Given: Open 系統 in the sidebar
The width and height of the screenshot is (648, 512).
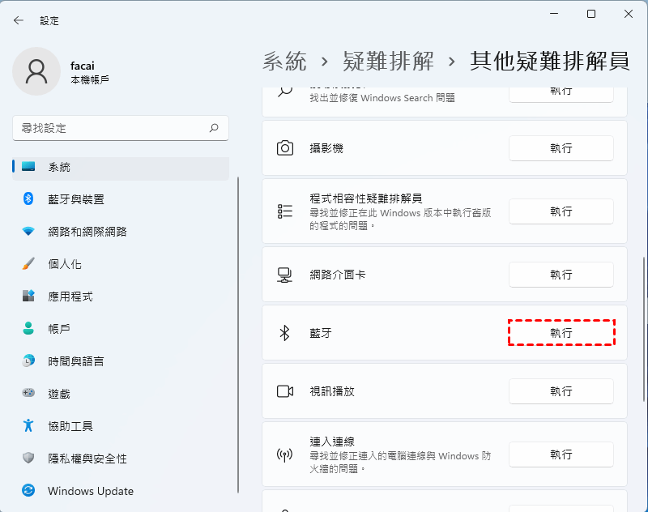Looking at the screenshot, I should click(121, 167).
